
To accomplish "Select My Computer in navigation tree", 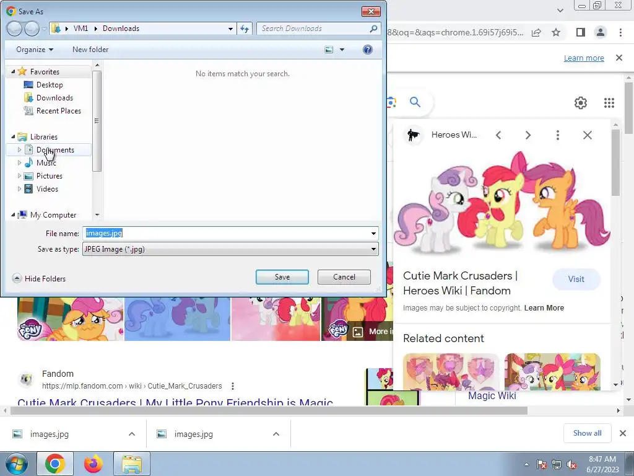I will 47,215.
